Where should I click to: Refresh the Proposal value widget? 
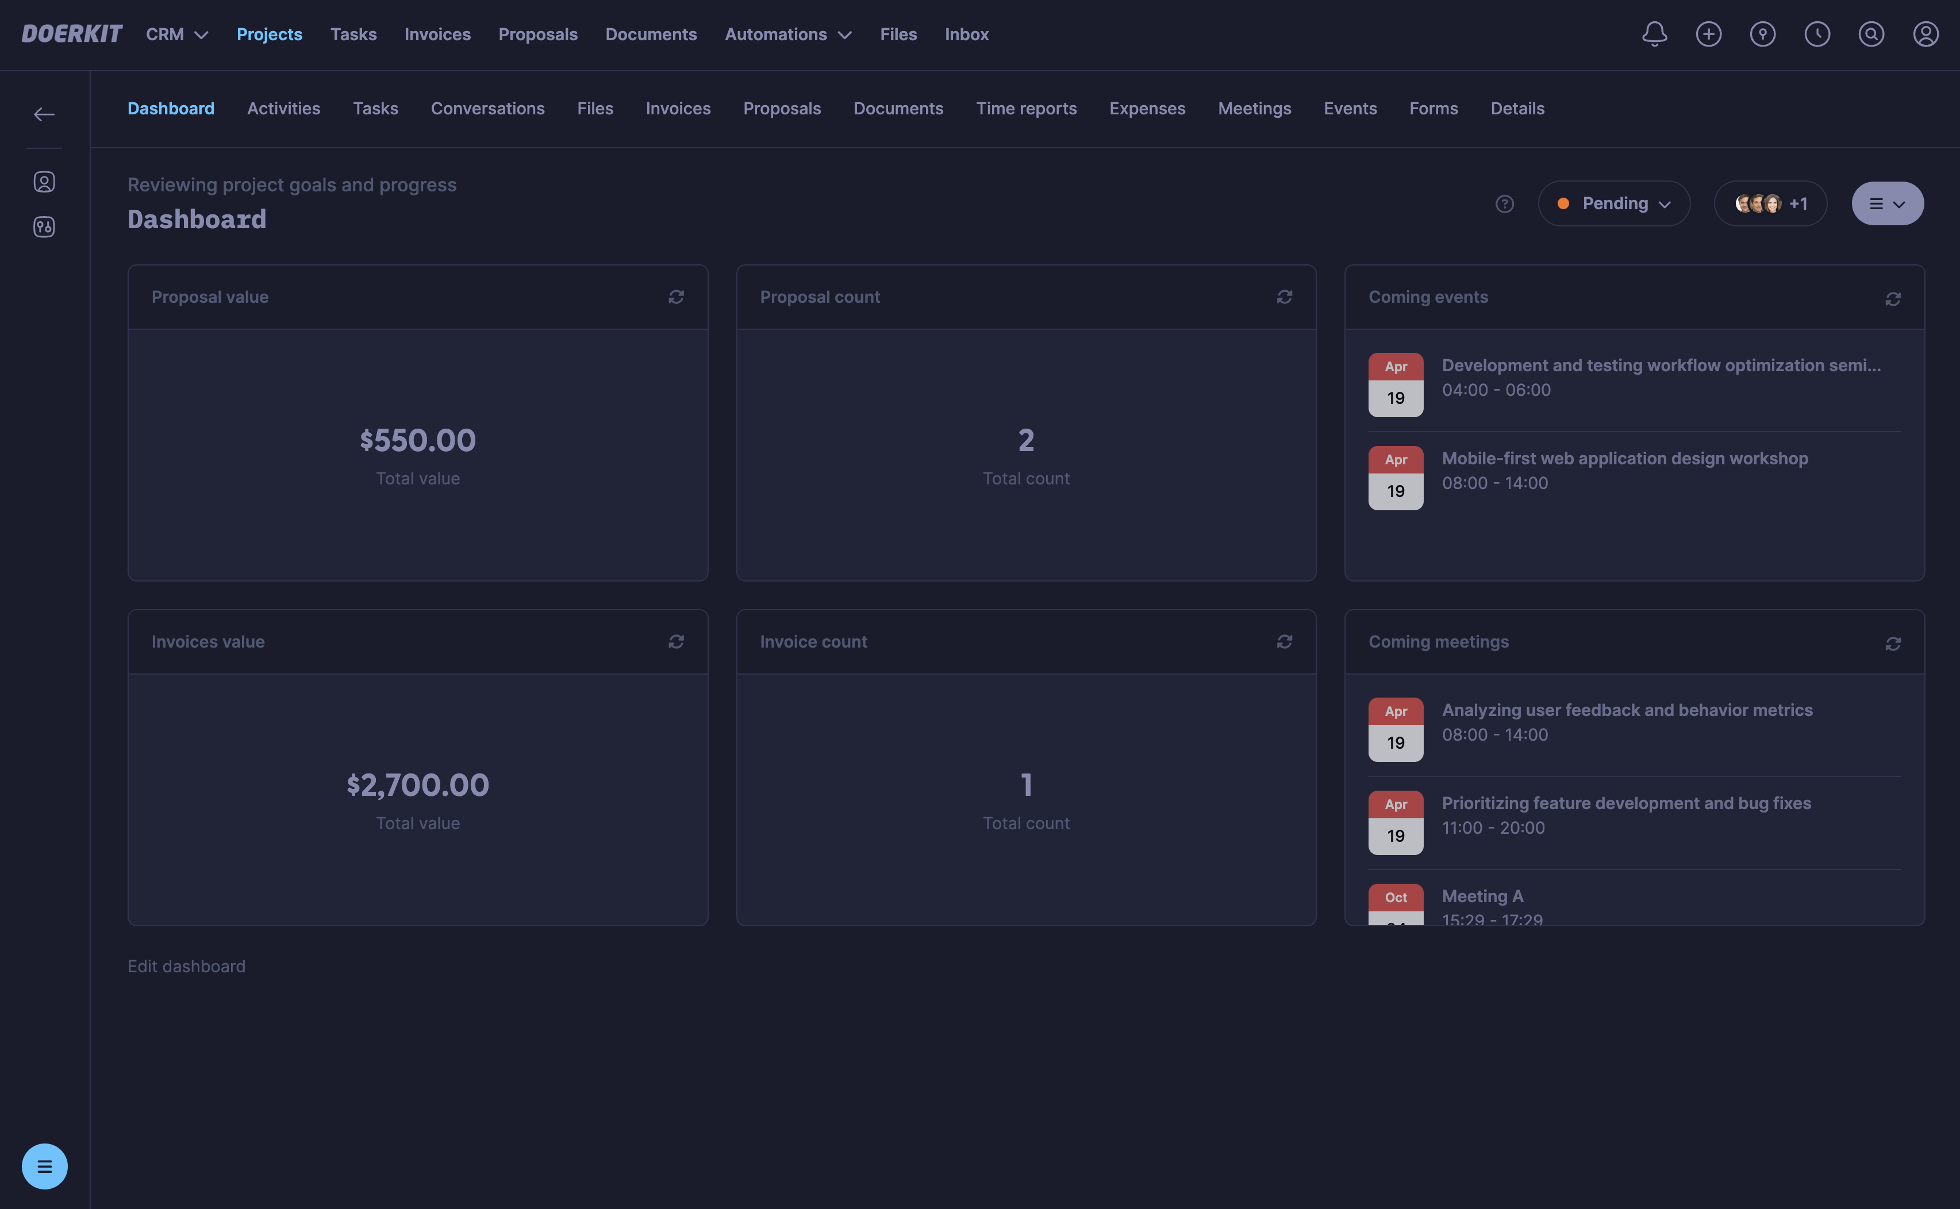676,297
